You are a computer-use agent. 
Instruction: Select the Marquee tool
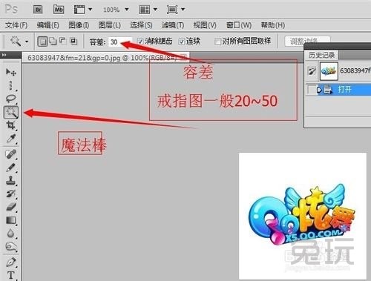tap(10, 85)
